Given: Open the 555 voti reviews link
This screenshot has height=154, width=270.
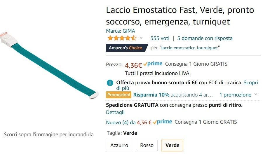Looking at the screenshot, I should pyautogui.click(x=160, y=38).
